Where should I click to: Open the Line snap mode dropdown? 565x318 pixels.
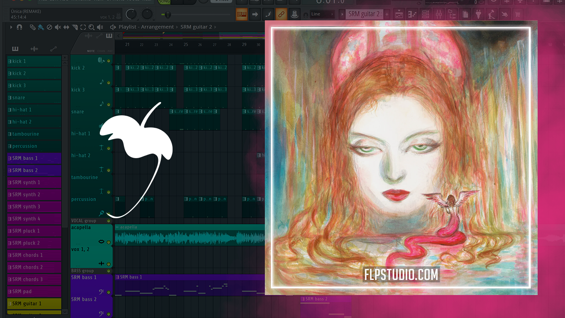[323, 14]
